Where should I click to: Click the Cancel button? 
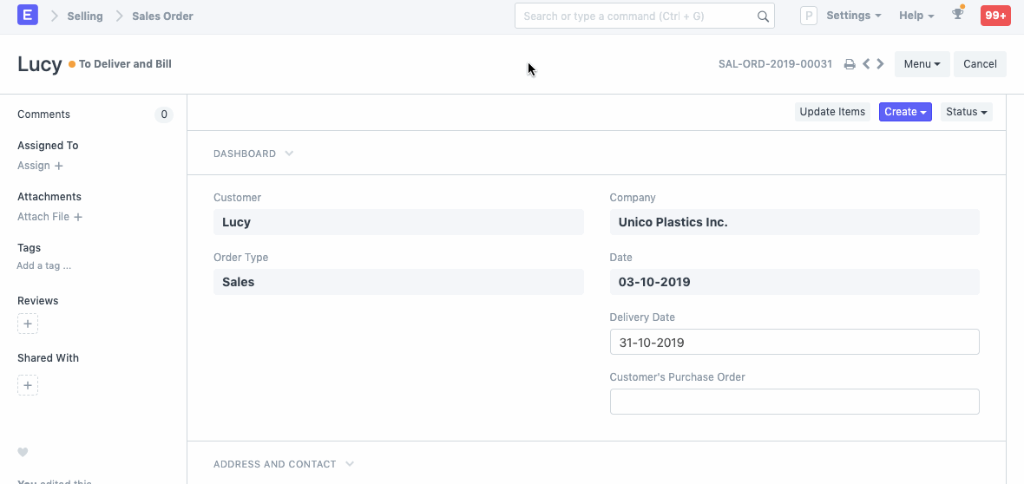coord(980,64)
